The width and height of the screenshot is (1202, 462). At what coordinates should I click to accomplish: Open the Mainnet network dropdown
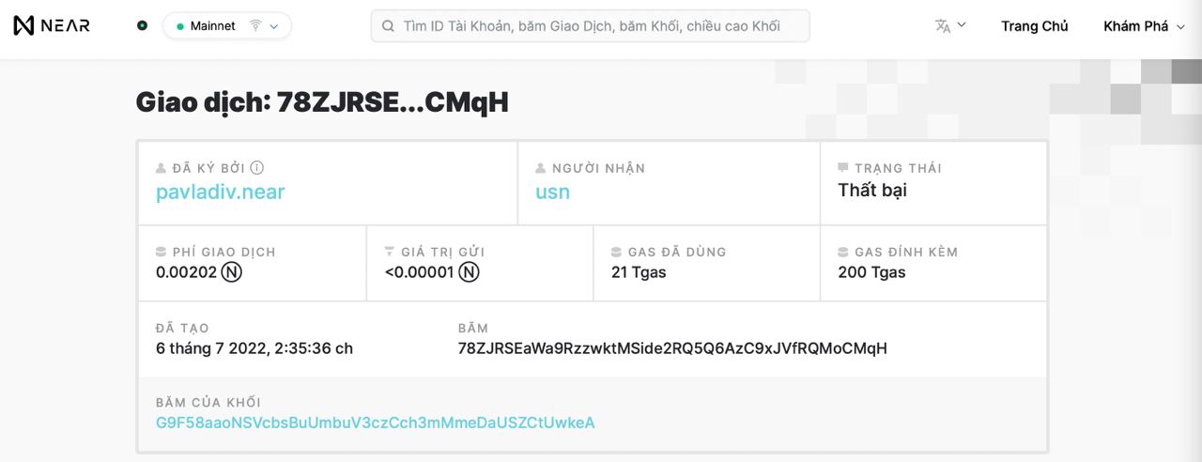(227, 26)
